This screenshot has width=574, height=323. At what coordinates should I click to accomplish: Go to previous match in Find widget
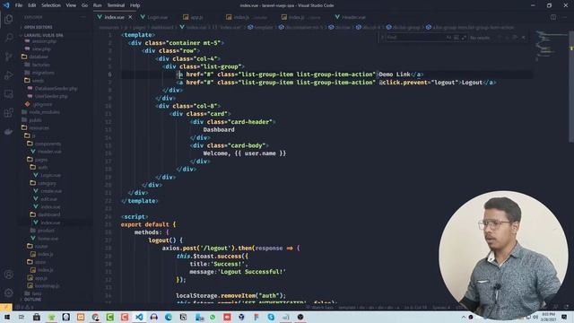[x=499, y=38]
